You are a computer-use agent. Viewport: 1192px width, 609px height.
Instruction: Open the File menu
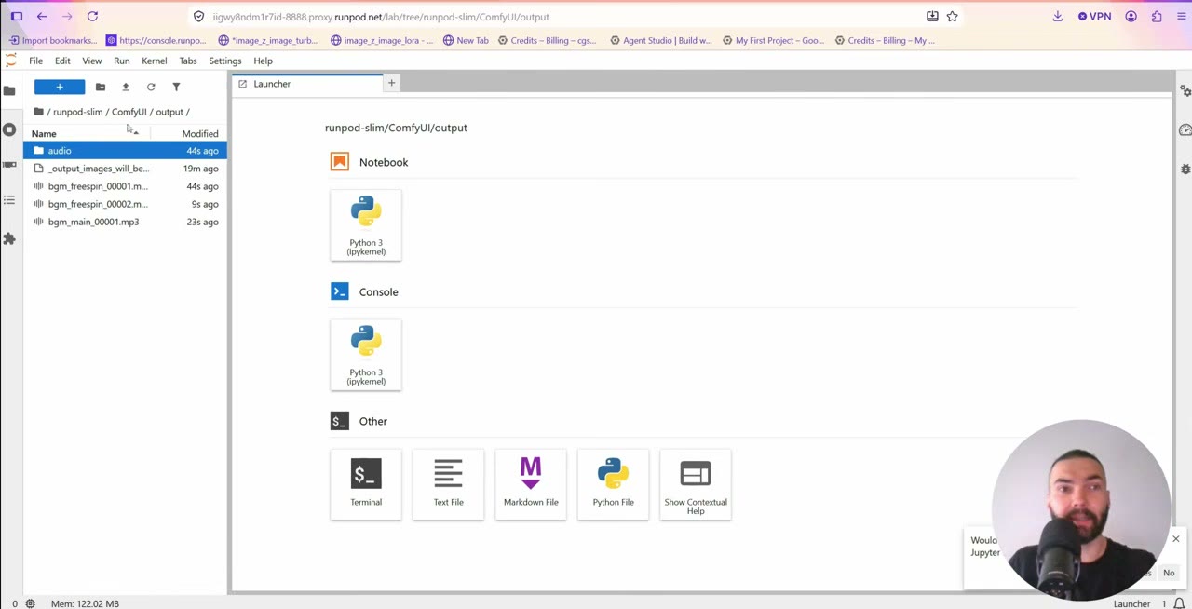pos(35,61)
